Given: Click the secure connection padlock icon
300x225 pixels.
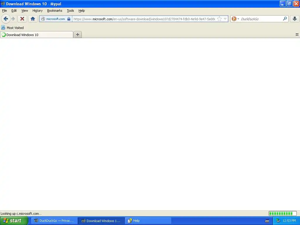Looking at the screenshot, I should click(69, 19).
